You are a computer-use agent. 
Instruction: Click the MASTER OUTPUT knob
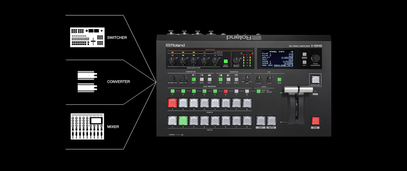236,60
